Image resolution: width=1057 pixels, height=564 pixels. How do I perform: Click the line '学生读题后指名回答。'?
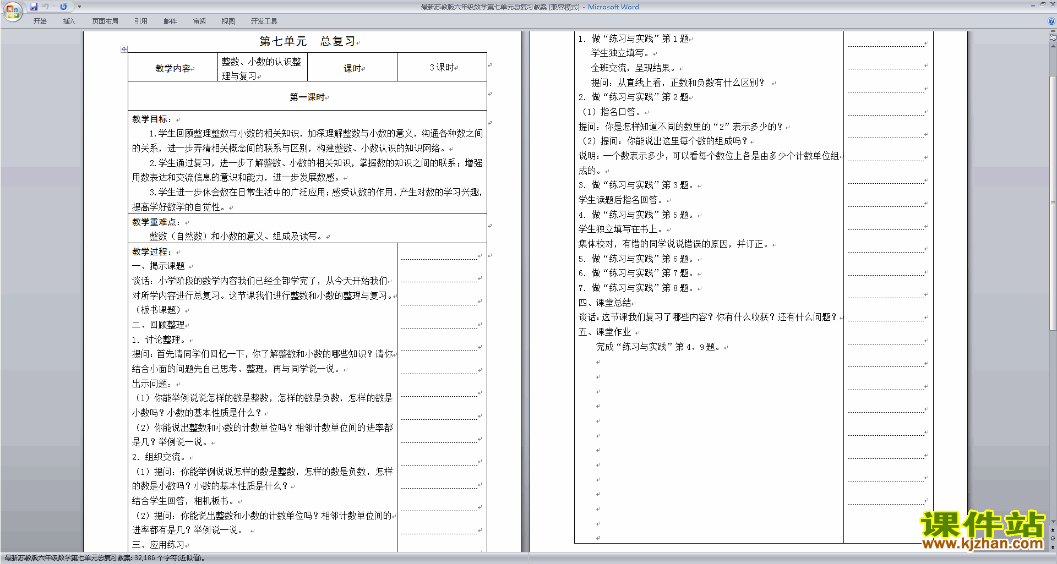(x=622, y=200)
